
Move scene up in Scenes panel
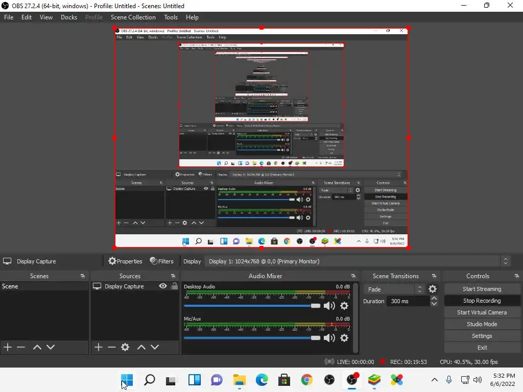[x=37, y=347]
